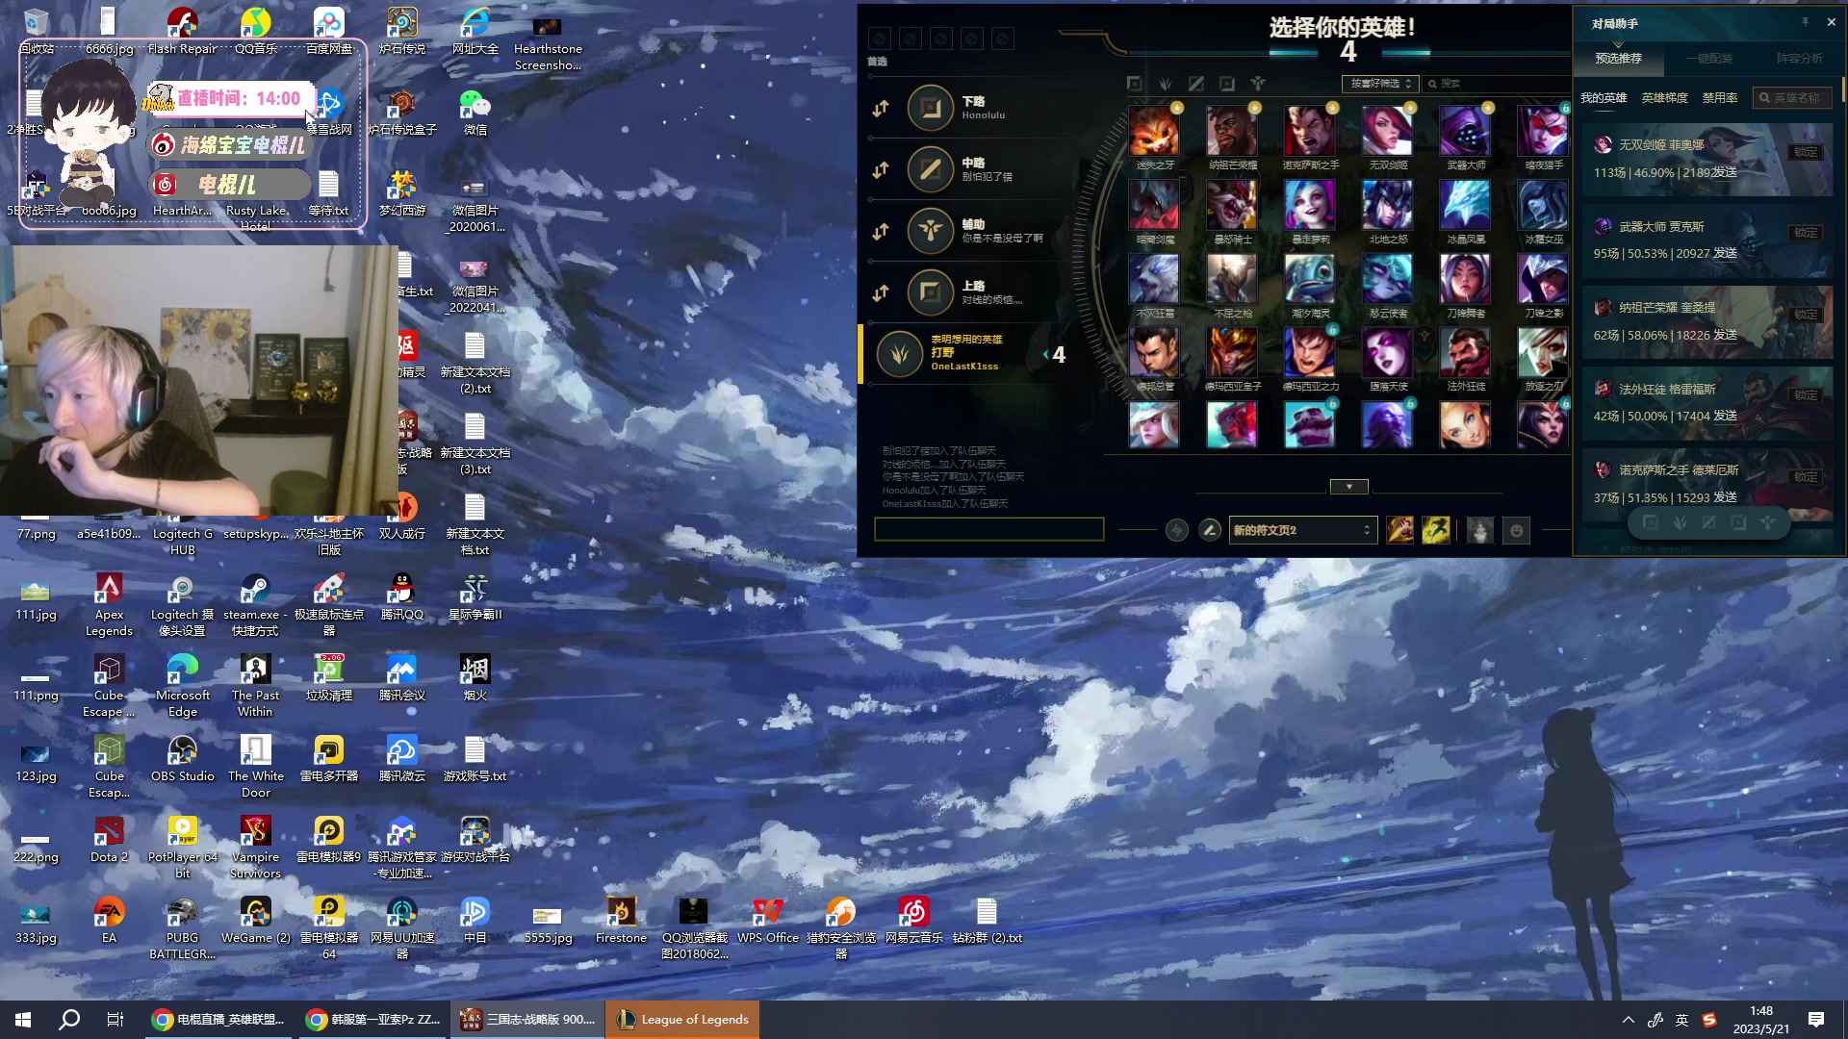Click the quick rune recommendation lightning icon

1176,530
